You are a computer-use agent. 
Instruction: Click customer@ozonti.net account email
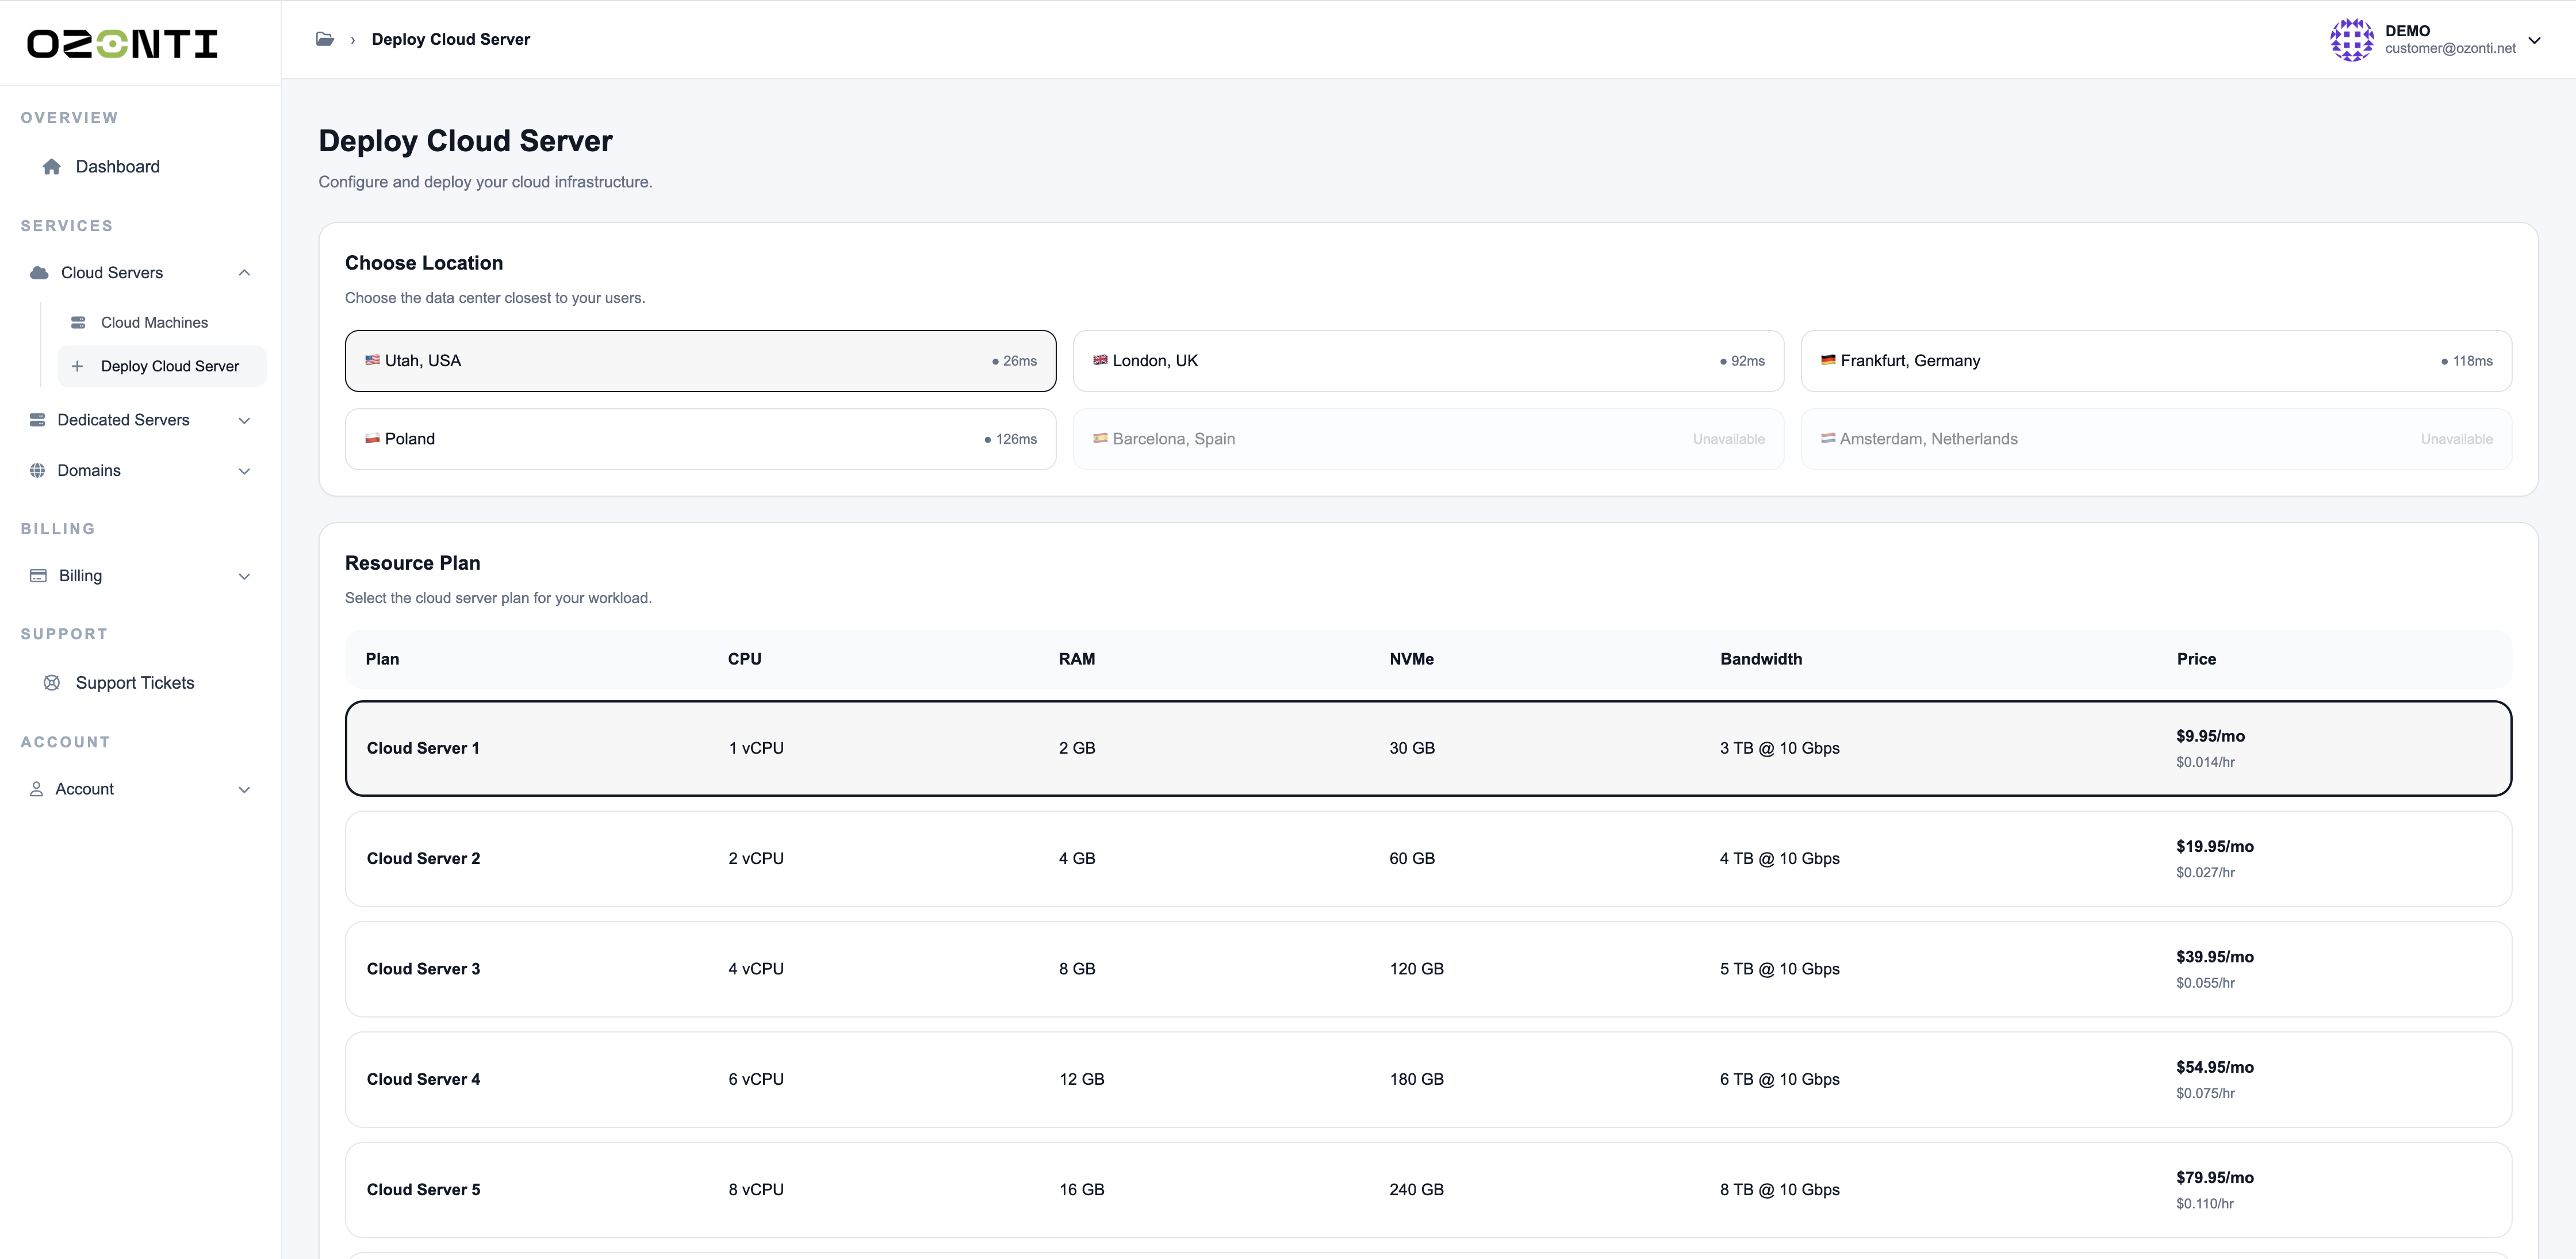2450,48
